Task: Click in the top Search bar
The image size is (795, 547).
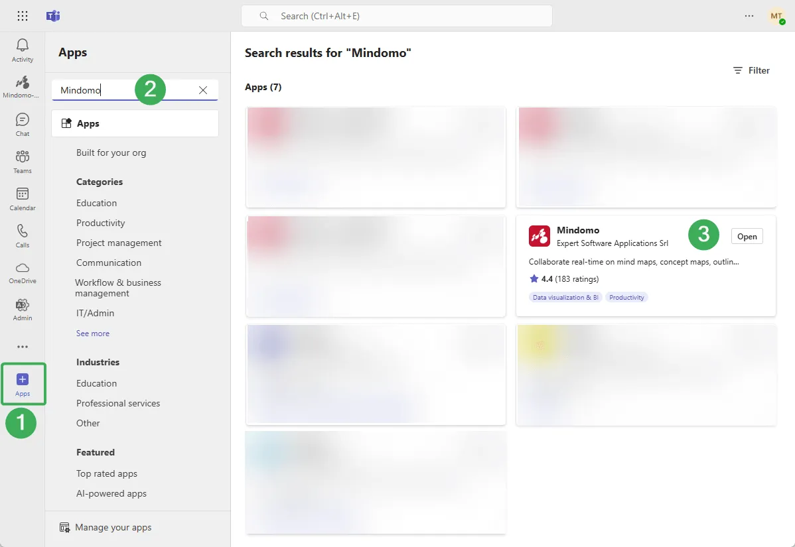Action: (x=396, y=16)
